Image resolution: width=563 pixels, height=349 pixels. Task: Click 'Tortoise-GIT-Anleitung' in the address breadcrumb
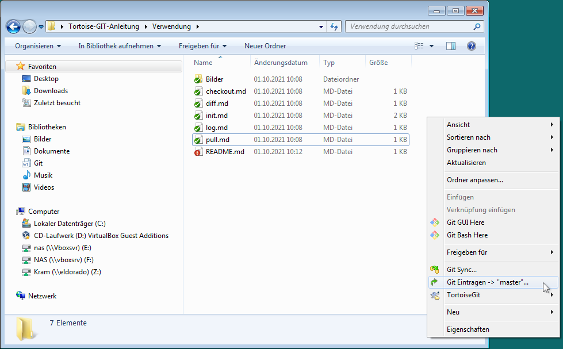click(104, 26)
